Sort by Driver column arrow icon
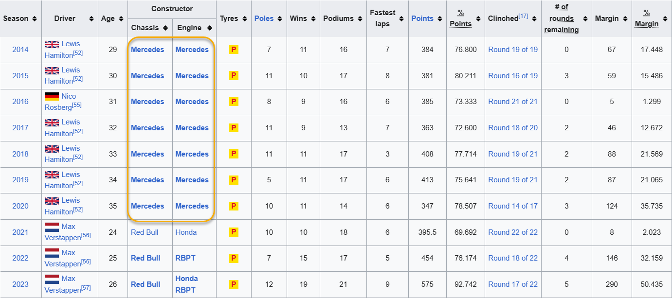 [x=91, y=18]
